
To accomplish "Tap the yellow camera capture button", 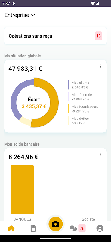I will (55, 224).
